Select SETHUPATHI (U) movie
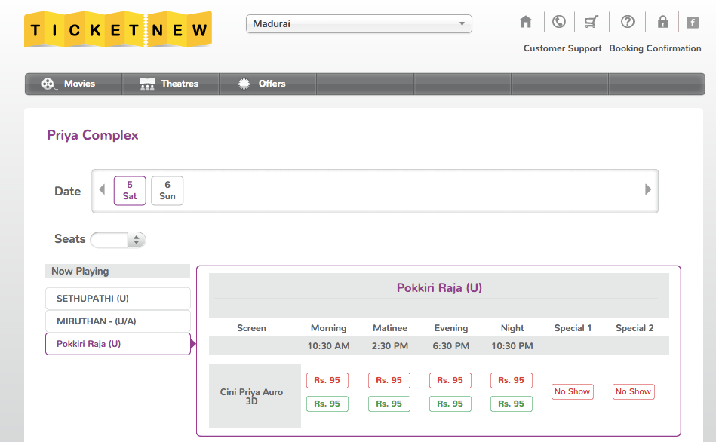716x442 pixels. (118, 299)
